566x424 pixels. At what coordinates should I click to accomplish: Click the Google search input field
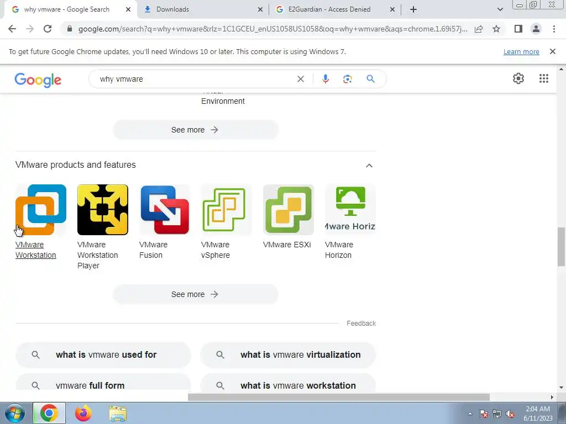[195, 79]
